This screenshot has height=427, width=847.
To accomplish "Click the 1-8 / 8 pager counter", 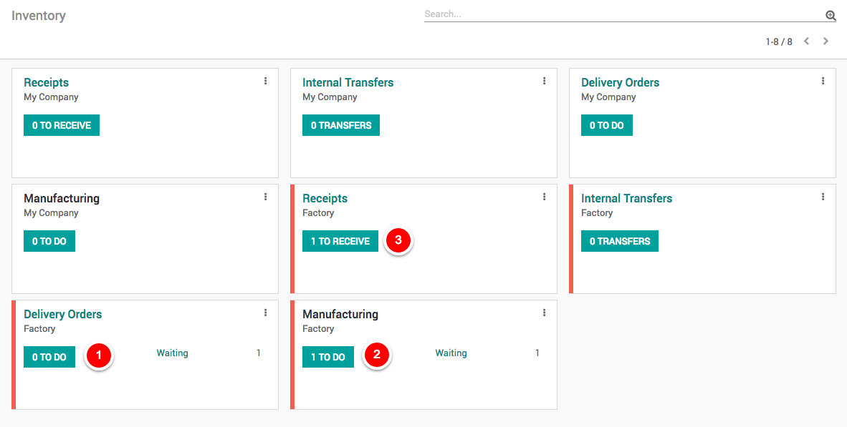I will (x=778, y=41).
